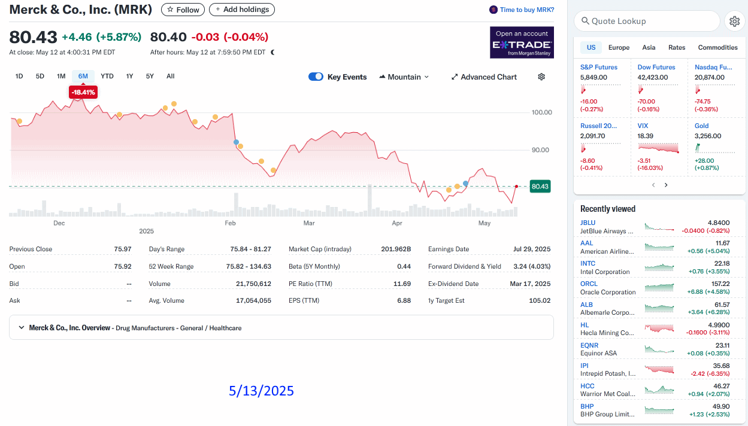
Task: Open the HL sparkline chart
Action: coord(659,329)
